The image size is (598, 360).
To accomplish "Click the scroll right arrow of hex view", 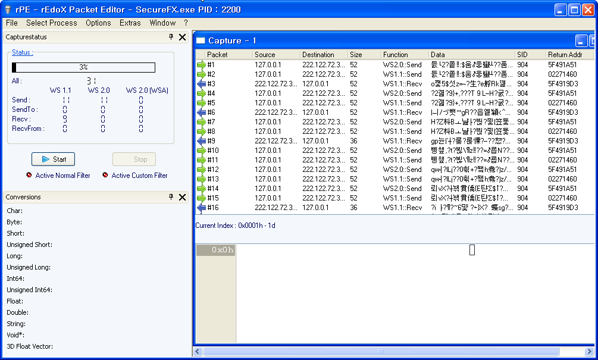I will click(x=589, y=351).
